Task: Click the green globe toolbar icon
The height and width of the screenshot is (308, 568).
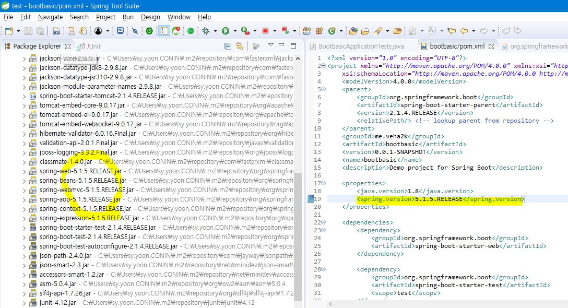Action: point(191,31)
